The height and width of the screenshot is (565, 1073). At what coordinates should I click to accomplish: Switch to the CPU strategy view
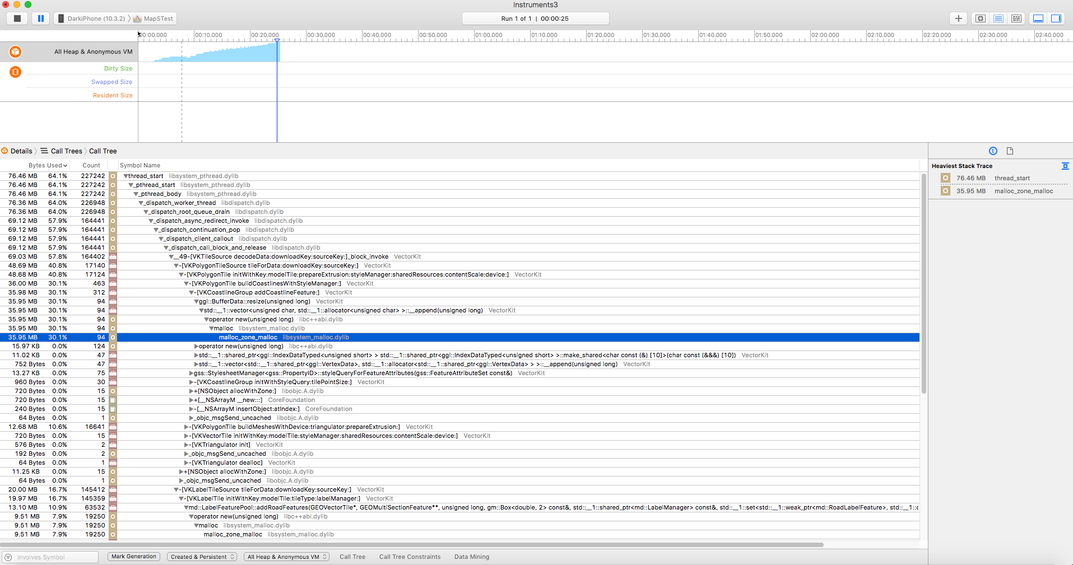980,18
